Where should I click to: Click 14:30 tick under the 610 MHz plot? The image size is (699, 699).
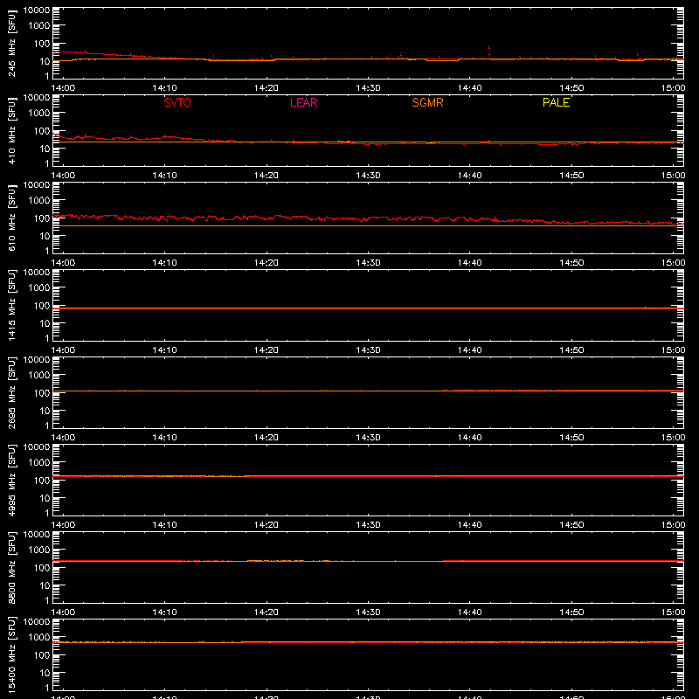coord(368,263)
